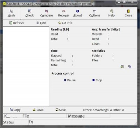Open the Recover tool
140x128 pixels.
pyautogui.click(x=64, y=13)
